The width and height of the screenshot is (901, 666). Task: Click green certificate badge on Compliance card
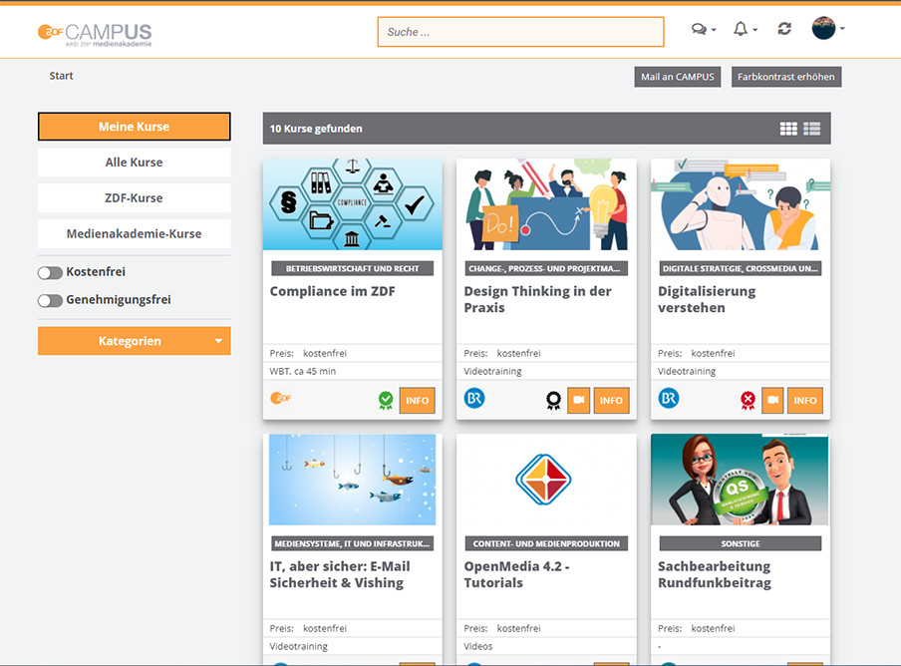pyautogui.click(x=386, y=400)
